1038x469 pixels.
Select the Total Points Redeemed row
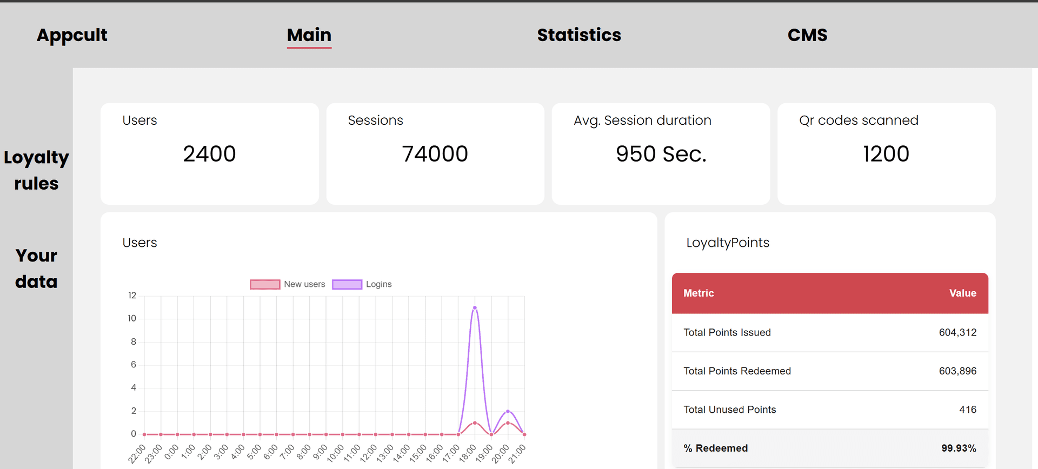[x=830, y=371]
